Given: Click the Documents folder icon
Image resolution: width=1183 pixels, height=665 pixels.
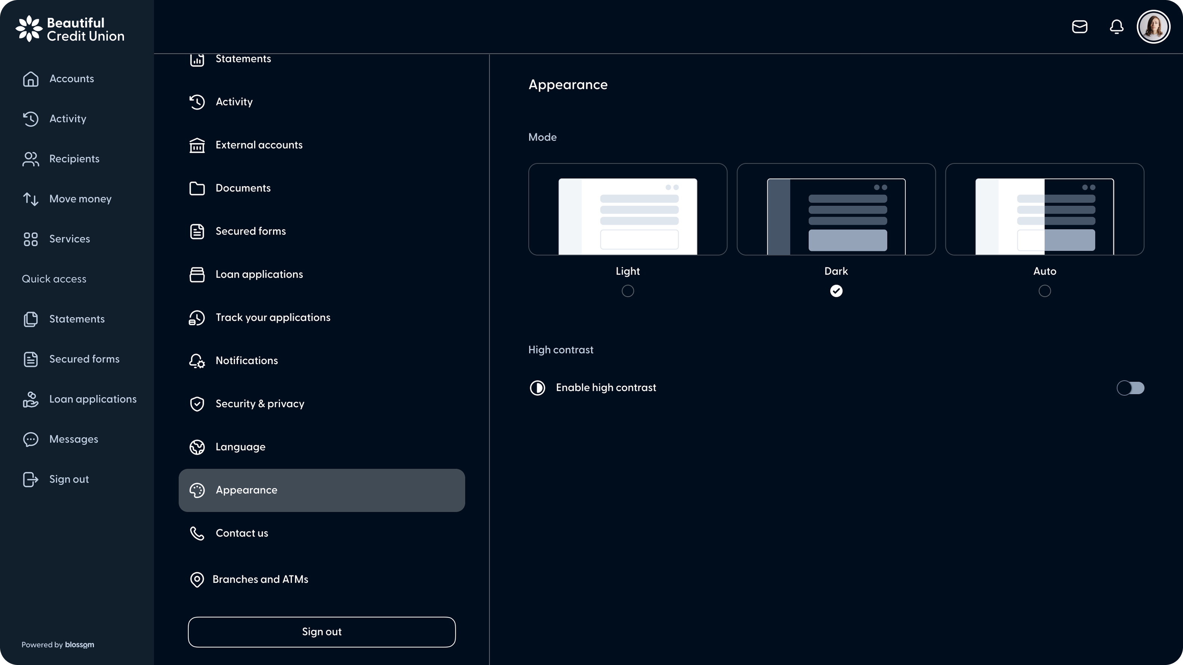Looking at the screenshot, I should click(x=197, y=188).
